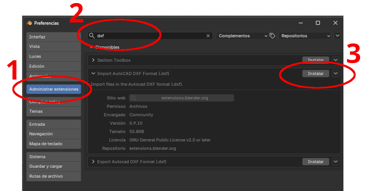This screenshot has height=191, width=365.
Task: Click the GNU General Public License text
Action: click(x=170, y=140)
